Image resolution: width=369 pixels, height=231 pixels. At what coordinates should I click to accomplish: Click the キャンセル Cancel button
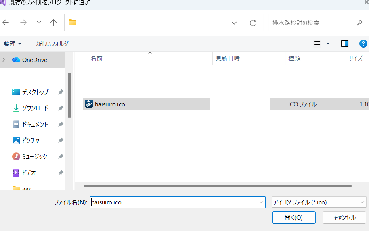pos(344,217)
